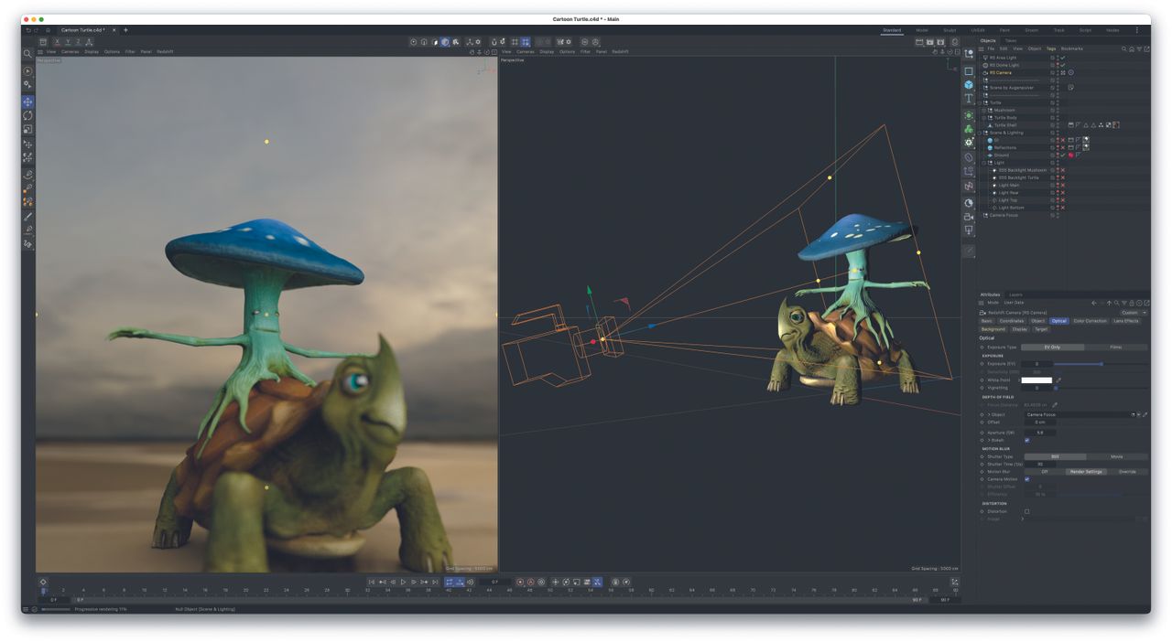
Task: Click the Focus Distance picker icon
Action: (1054, 404)
